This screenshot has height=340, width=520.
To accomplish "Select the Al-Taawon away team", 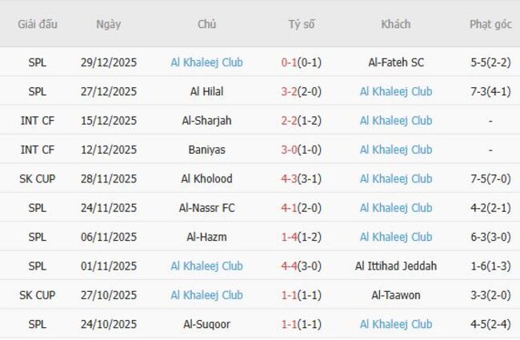I will (x=396, y=295).
